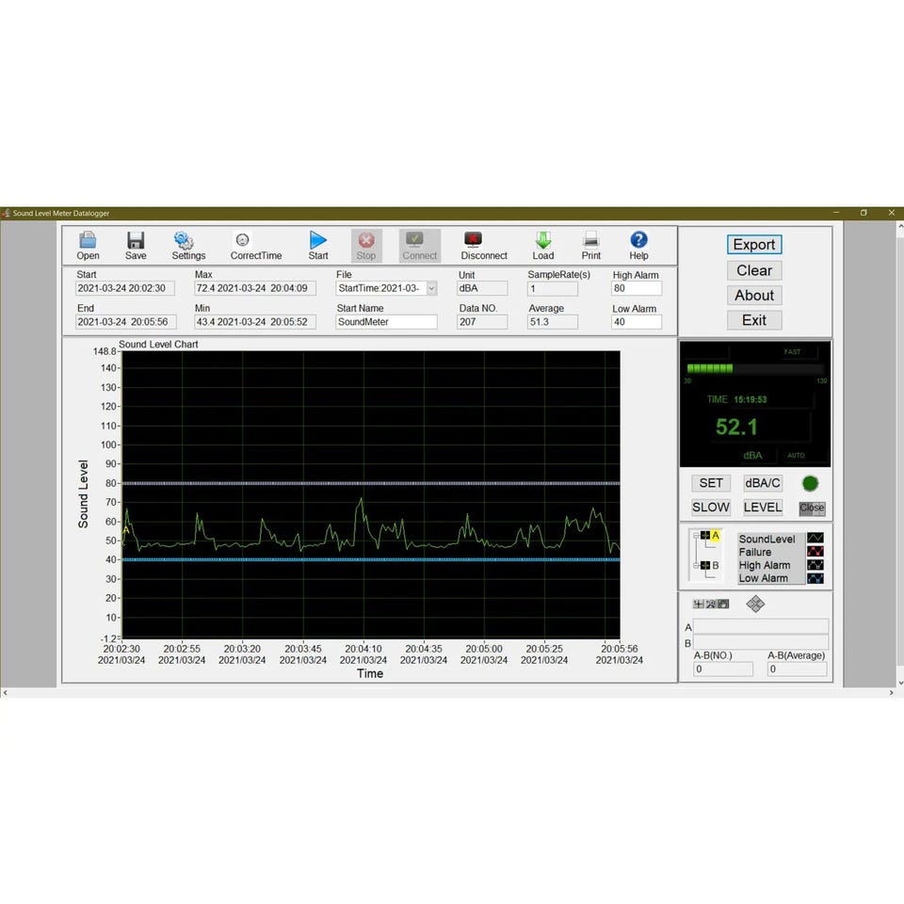Collapse the cursor B tree node
904x904 pixels.
click(696, 566)
